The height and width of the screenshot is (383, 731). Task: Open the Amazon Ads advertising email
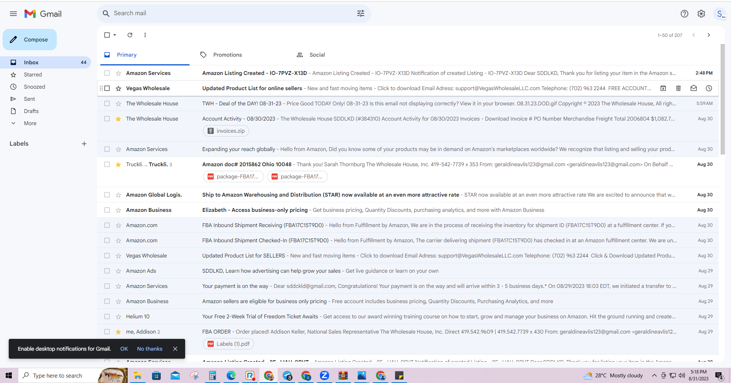pos(408,271)
